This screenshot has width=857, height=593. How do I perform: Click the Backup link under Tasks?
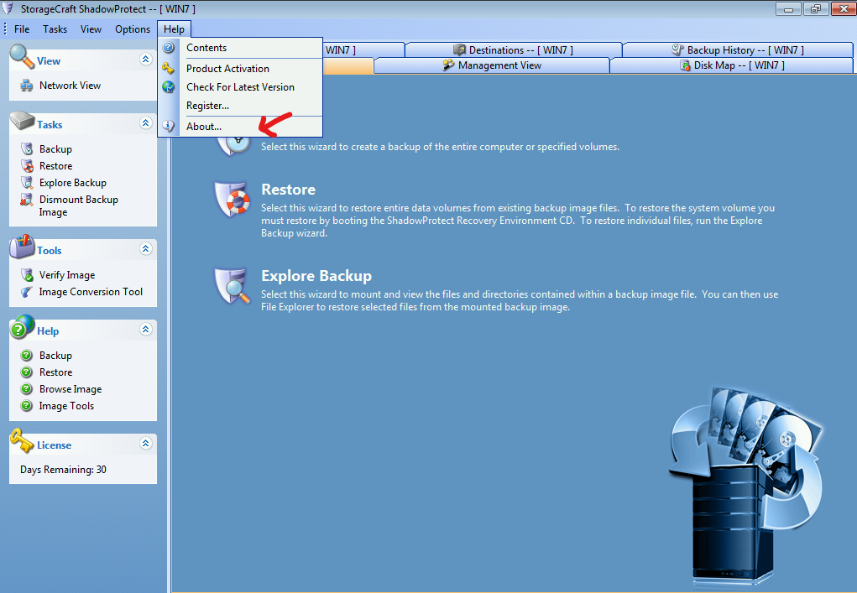point(55,149)
